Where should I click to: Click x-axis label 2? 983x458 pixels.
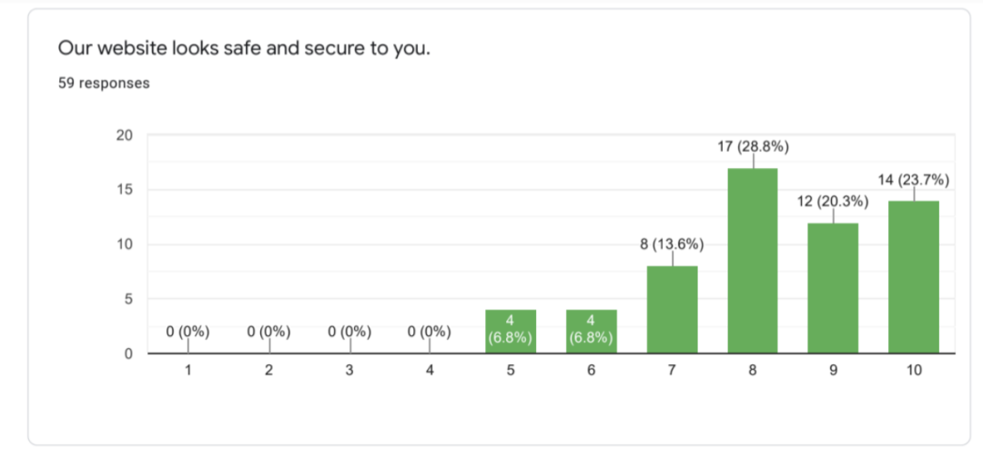point(269,371)
